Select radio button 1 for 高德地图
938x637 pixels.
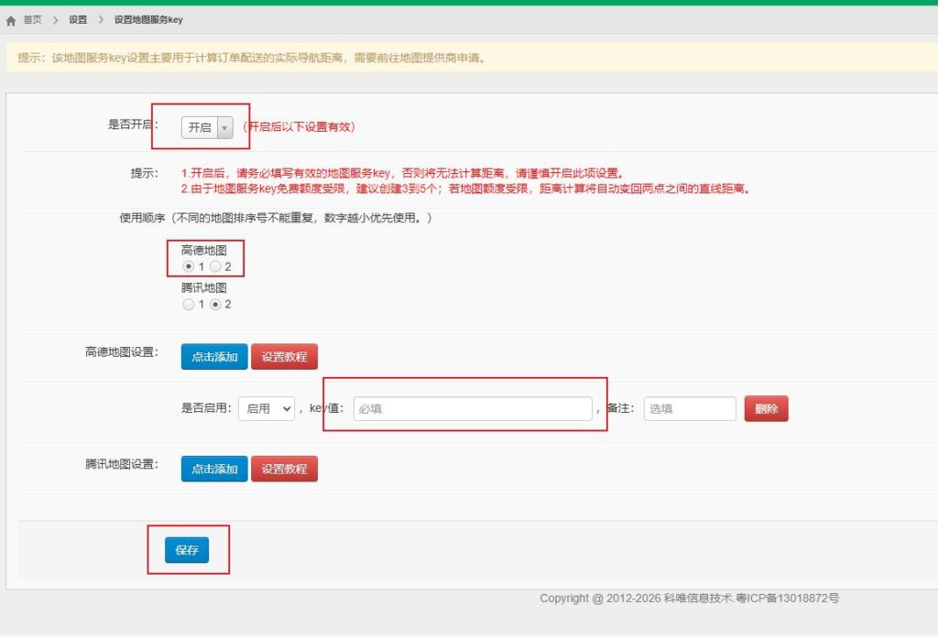[188, 266]
